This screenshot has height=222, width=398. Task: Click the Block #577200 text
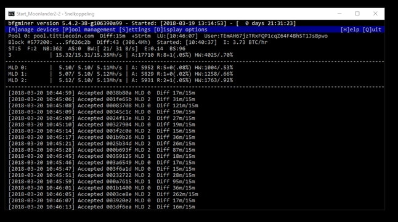tap(30, 42)
